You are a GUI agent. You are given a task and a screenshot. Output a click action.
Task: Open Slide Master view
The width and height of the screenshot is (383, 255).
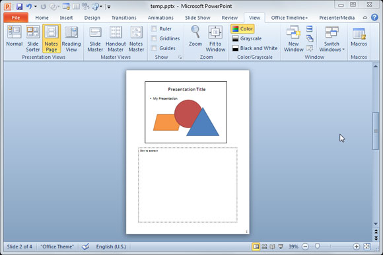pos(95,38)
